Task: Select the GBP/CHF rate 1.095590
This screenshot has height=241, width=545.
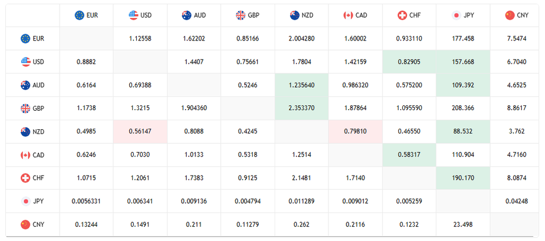Action: 409,109
